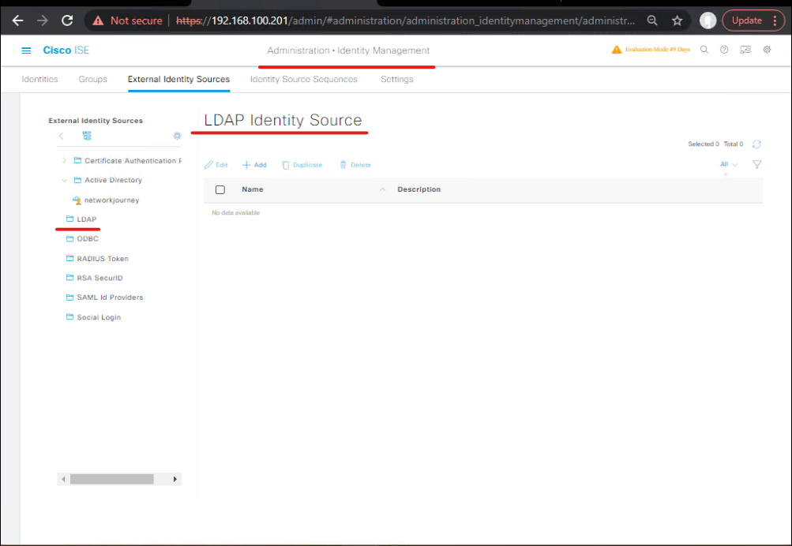
Task: Click the Add button
Action: tap(254, 165)
